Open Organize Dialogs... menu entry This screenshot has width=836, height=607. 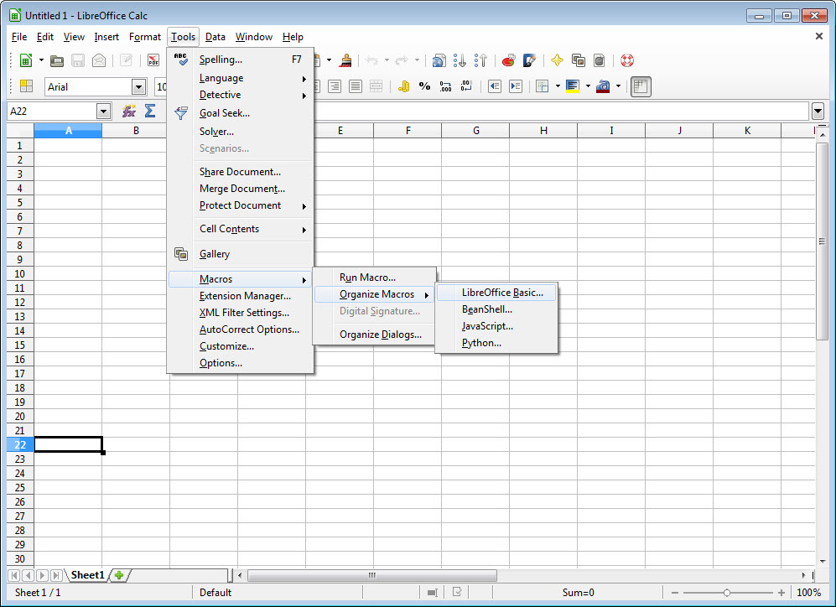374,335
